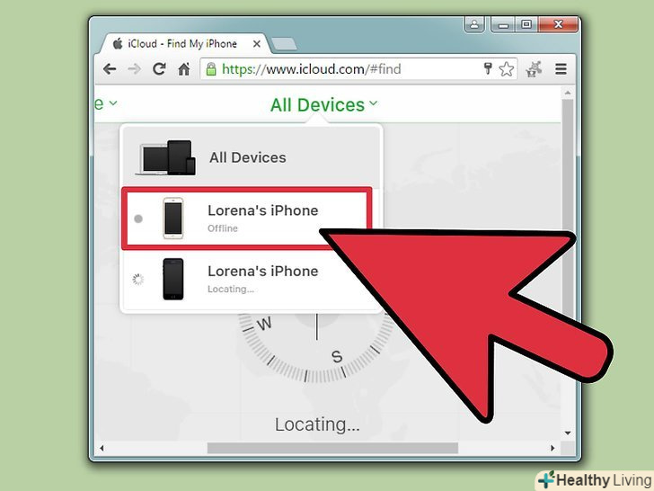Image resolution: width=654 pixels, height=491 pixels.
Task: Close the Chrome window
Action: 559,24
